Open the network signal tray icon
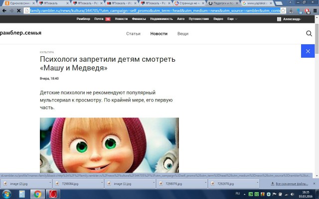 (287, 195)
